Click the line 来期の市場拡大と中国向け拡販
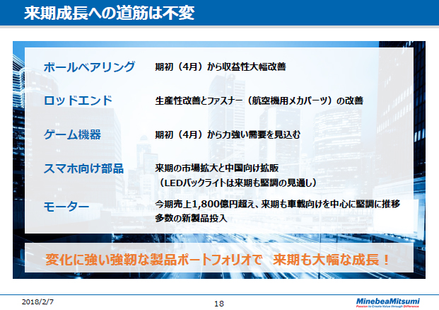439x310 pixels. (x=217, y=168)
